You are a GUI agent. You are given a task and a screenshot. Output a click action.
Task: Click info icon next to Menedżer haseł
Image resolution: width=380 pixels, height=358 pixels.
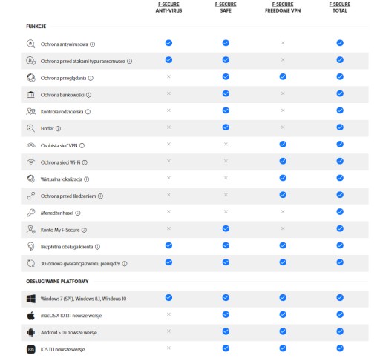click(78, 213)
